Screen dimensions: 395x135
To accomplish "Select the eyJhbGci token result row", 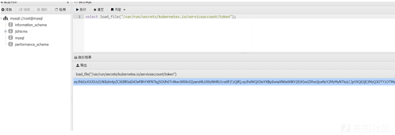I will pos(234,82).
